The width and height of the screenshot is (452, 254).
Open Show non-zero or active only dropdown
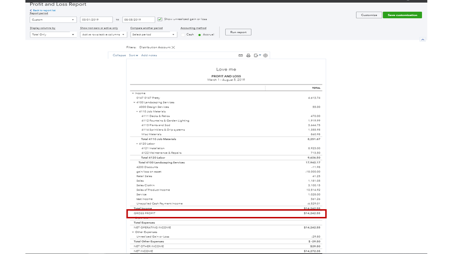tap(103, 34)
